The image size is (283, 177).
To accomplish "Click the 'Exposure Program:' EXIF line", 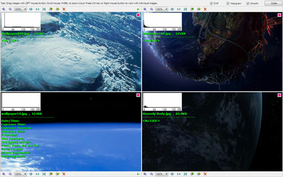I will [x=17, y=128].
